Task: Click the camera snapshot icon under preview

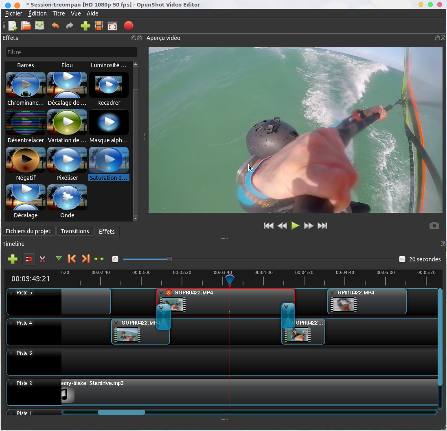Action: coord(434,226)
